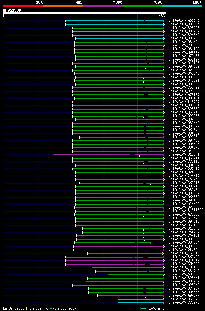Select the UniRef100_Q6ASV4 label
This screenshot has height=311, width=205.
click(184, 130)
